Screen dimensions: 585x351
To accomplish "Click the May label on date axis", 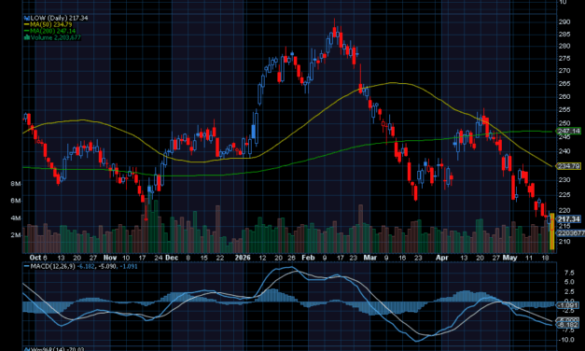I will 509,258.
